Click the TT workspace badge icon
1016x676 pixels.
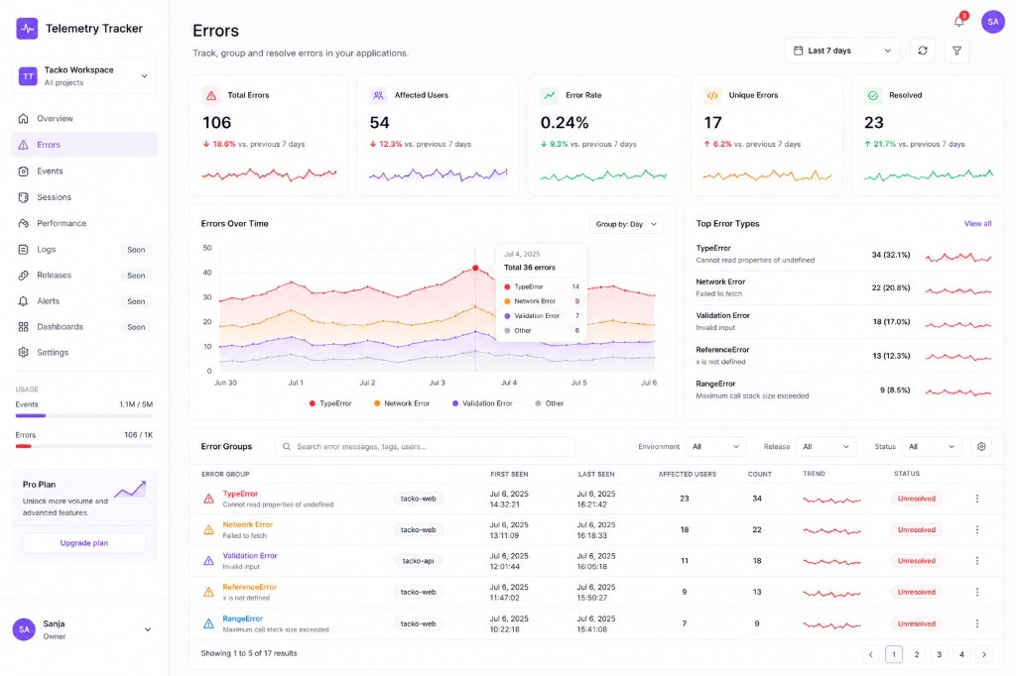[28, 75]
